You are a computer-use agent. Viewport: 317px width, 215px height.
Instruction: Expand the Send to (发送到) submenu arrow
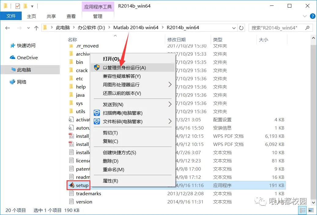[x=170, y=104]
